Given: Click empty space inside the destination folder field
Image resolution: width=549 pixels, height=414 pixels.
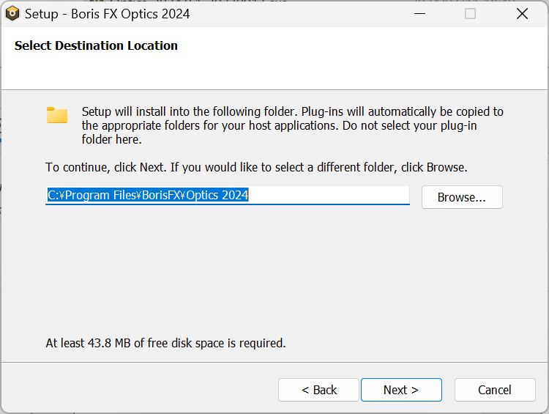Looking at the screenshot, I should pyautogui.click(x=329, y=195).
